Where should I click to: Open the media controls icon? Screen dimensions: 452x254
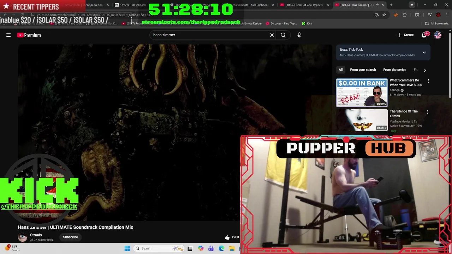429,15
